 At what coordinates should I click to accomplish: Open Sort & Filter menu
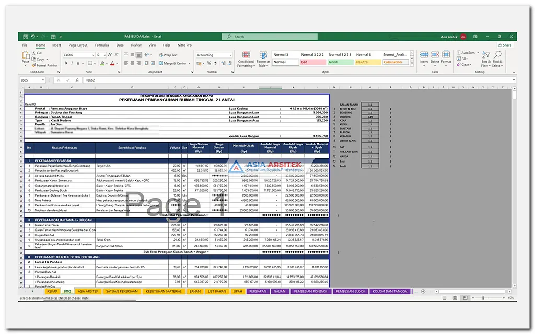point(486,59)
